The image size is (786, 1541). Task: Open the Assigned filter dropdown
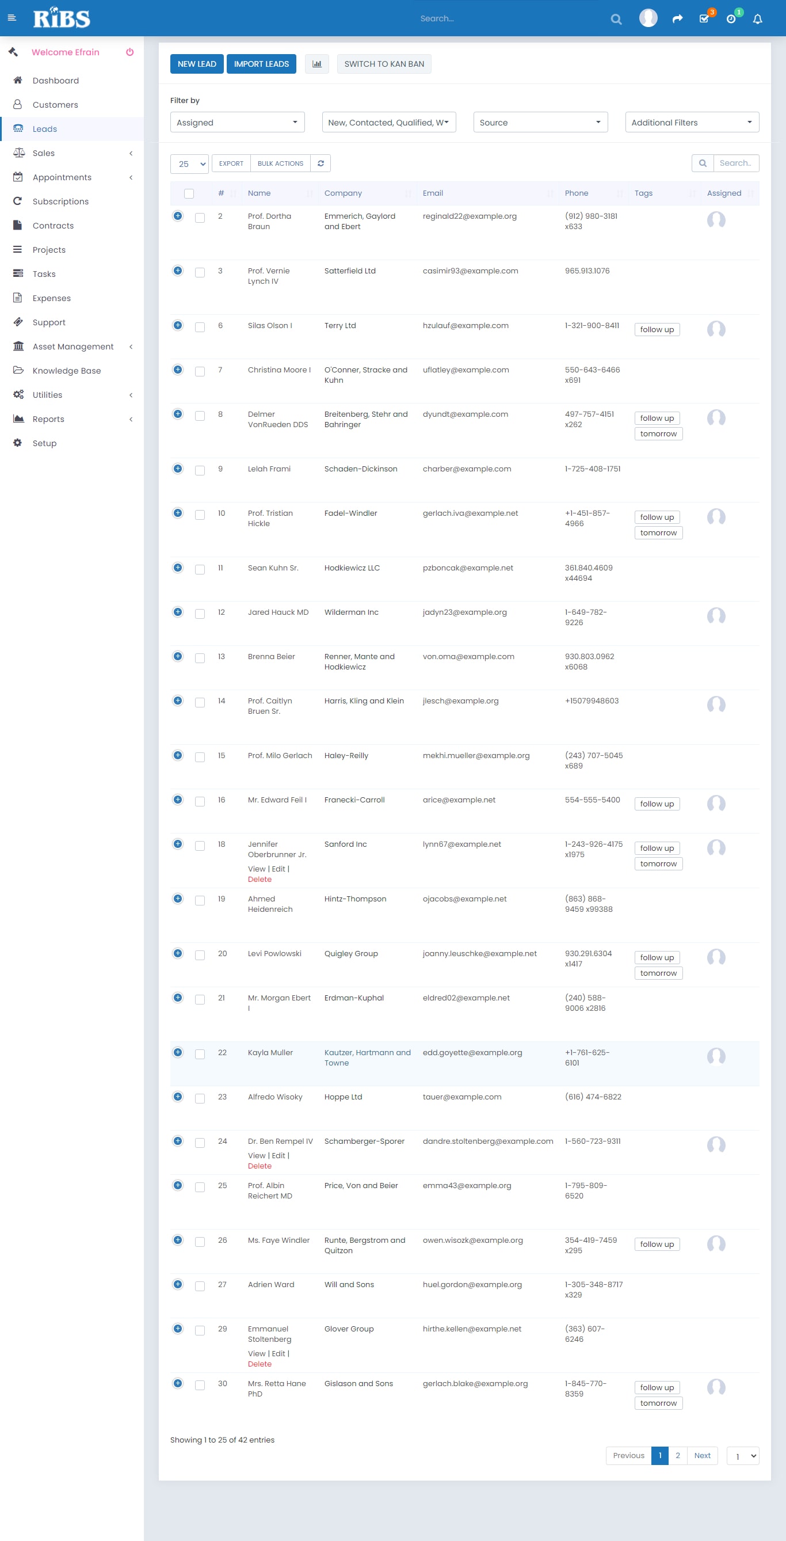coord(237,123)
